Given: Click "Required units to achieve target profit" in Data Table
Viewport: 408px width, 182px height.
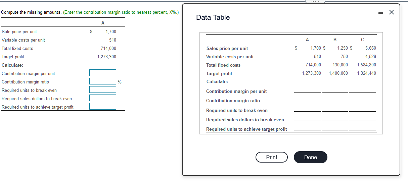Looking at the screenshot, I should point(246,129).
